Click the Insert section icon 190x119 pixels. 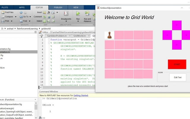click(45, 12)
